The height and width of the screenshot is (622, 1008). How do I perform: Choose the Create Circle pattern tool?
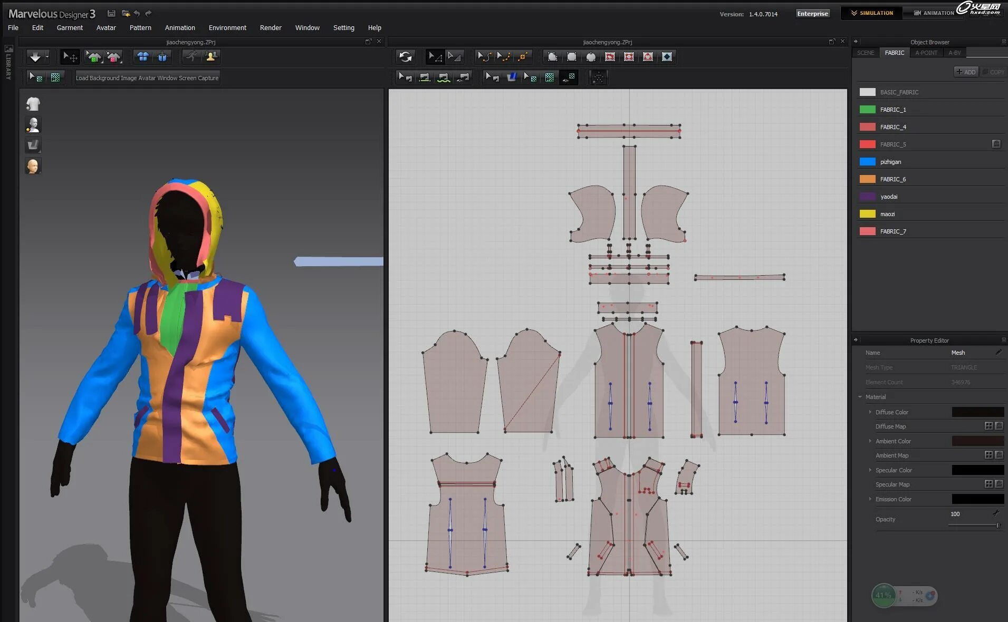tap(591, 57)
